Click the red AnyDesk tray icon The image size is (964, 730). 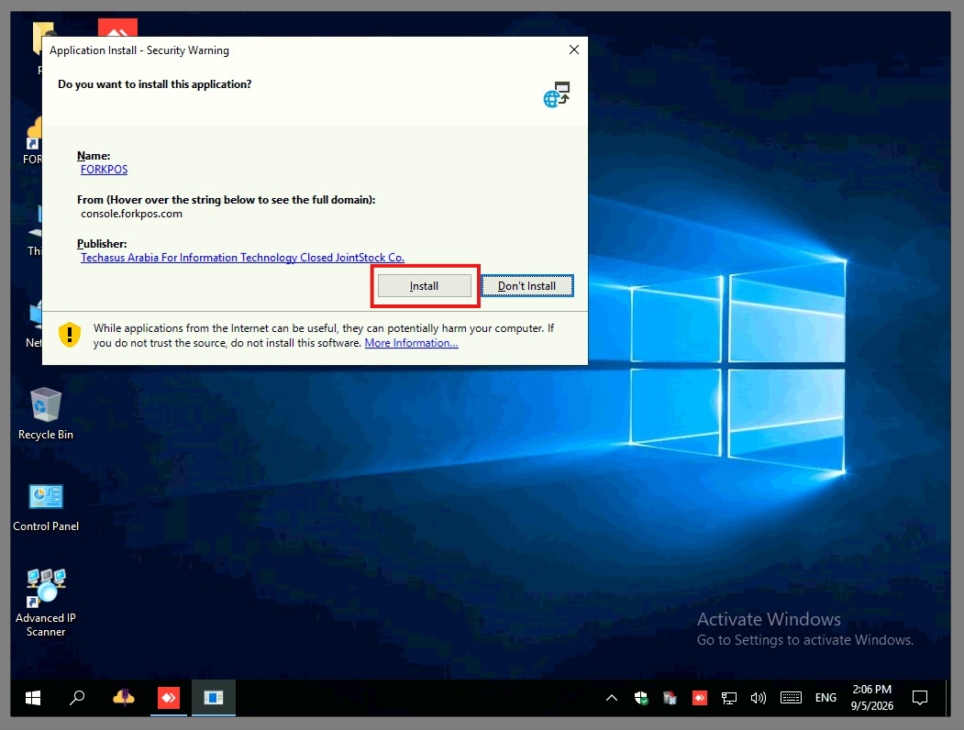(700, 697)
